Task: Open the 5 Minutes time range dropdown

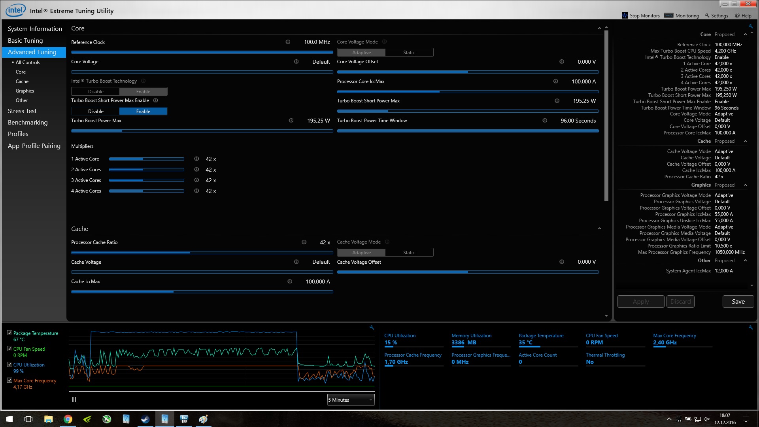Action: pyautogui.click(x=351, y=400)
